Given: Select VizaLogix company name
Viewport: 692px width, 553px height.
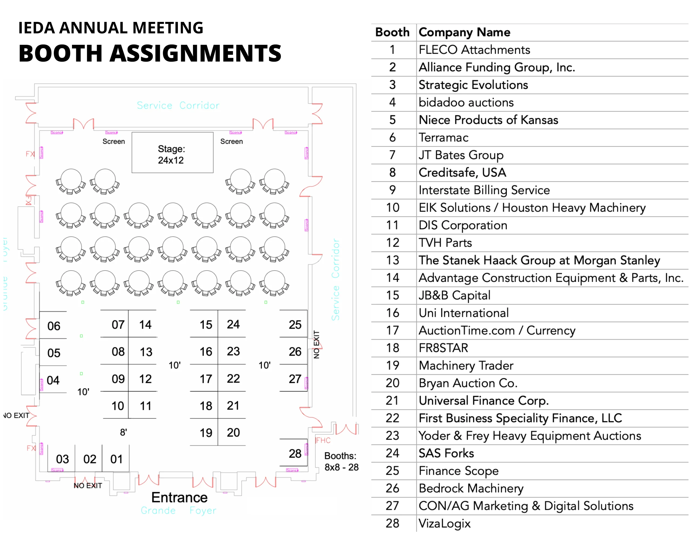Looking at the screenshot, I should coord(445,524).
